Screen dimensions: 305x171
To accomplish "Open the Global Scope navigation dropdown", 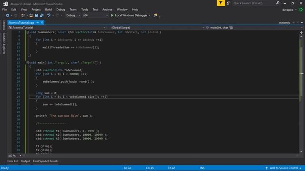I will 157,28.
